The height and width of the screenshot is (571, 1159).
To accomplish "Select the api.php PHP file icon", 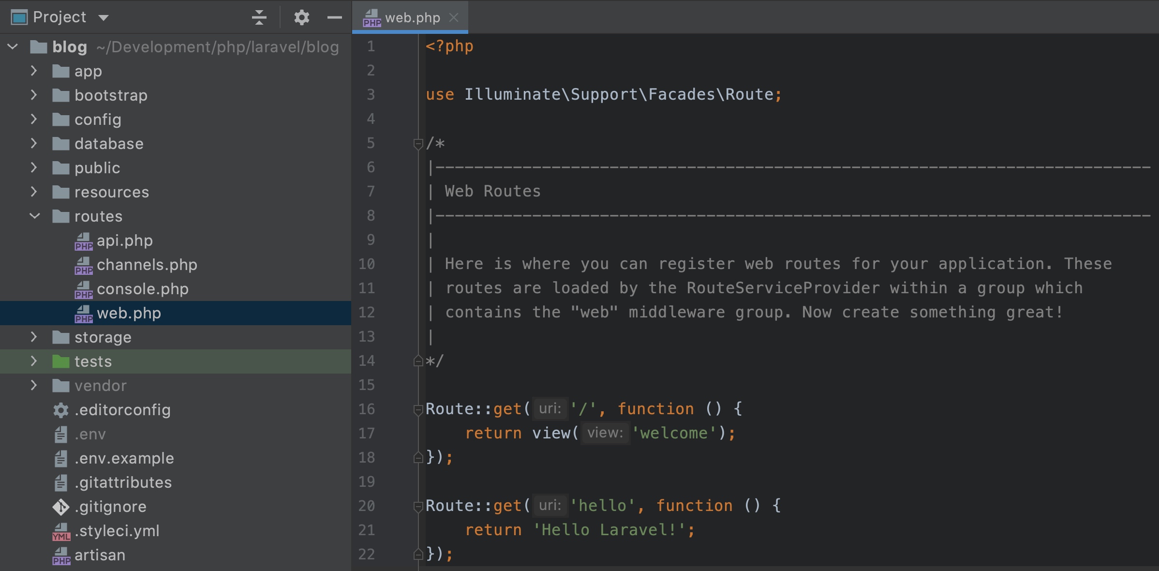I will 84,241.
